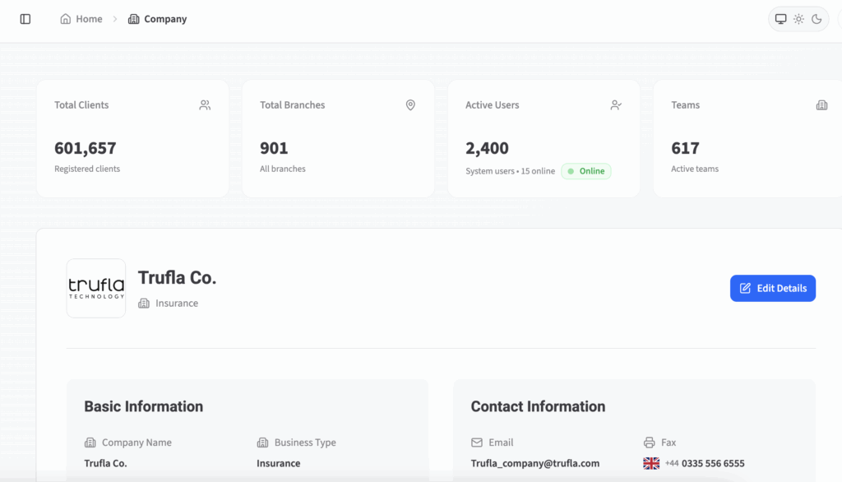
Task: Click the Active Users check icon
Action: [x=616, y=105]
